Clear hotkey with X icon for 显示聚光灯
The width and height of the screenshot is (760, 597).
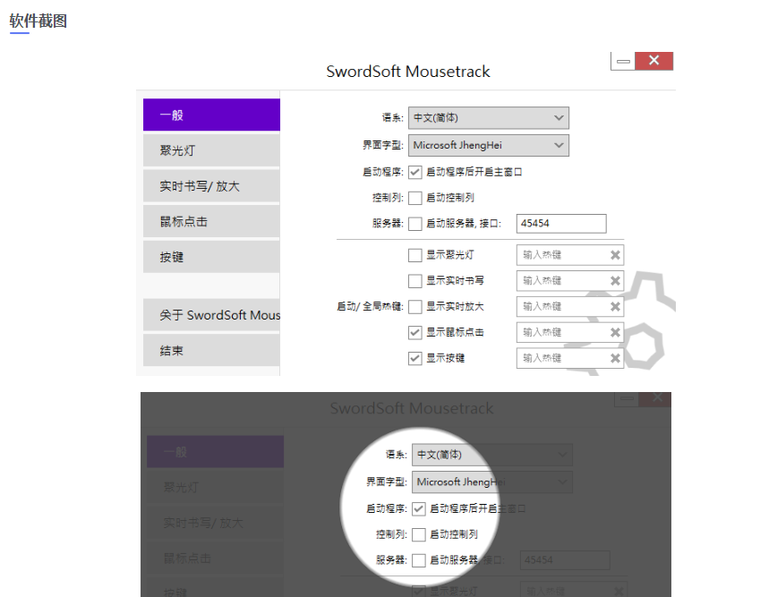615,255
